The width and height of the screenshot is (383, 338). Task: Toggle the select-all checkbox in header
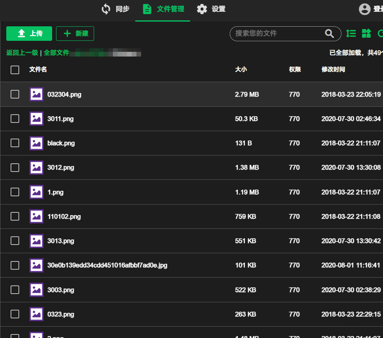click(15, 70)
